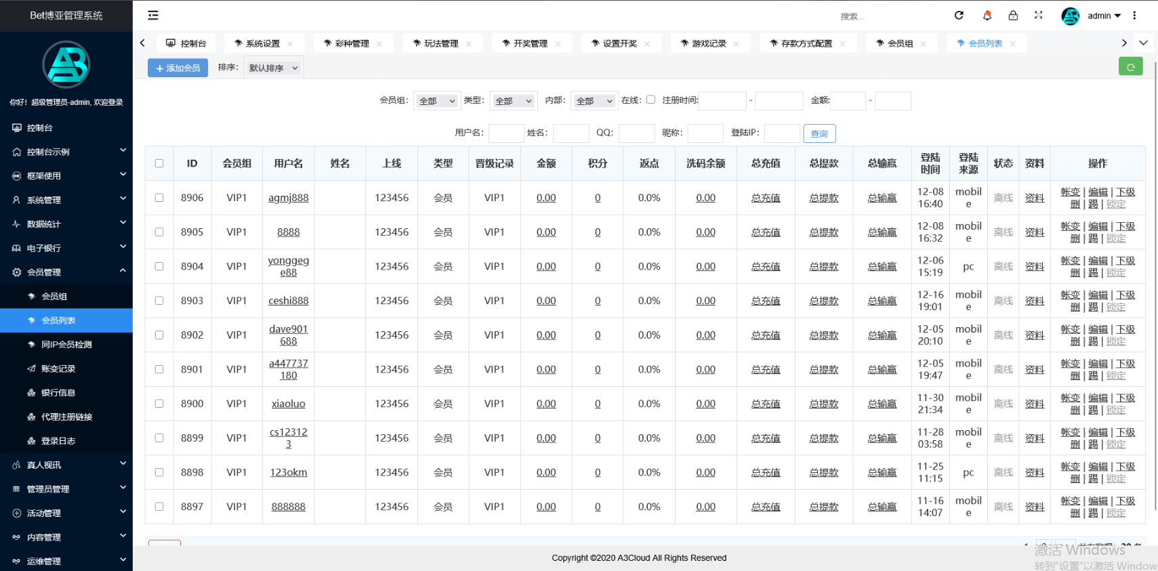This screenshot has width=1158, height=571.
Task: Click the refresh icon in top header
Action: pos(959,15)
